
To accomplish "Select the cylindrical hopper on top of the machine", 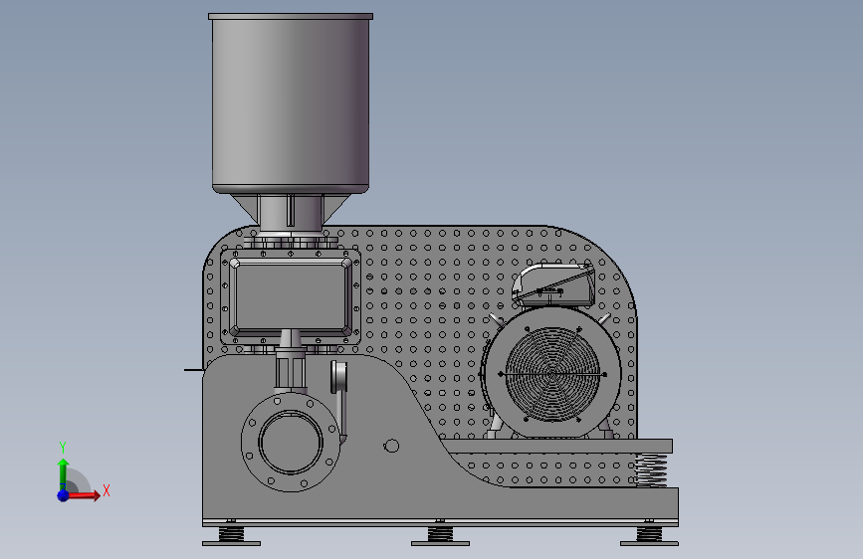I will tap(291, 104).
